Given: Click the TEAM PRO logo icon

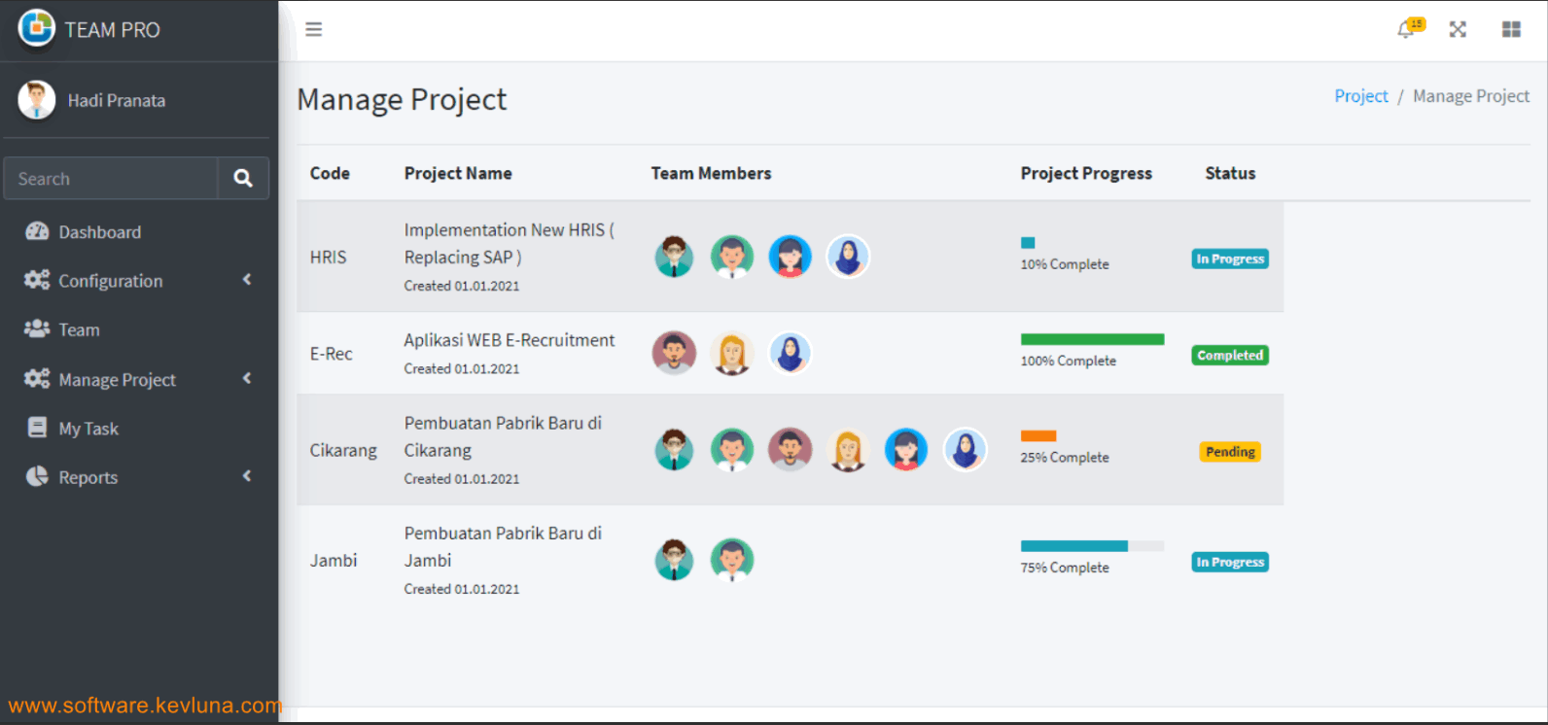Looking at the screenshot, I should (x=37, y=28).
